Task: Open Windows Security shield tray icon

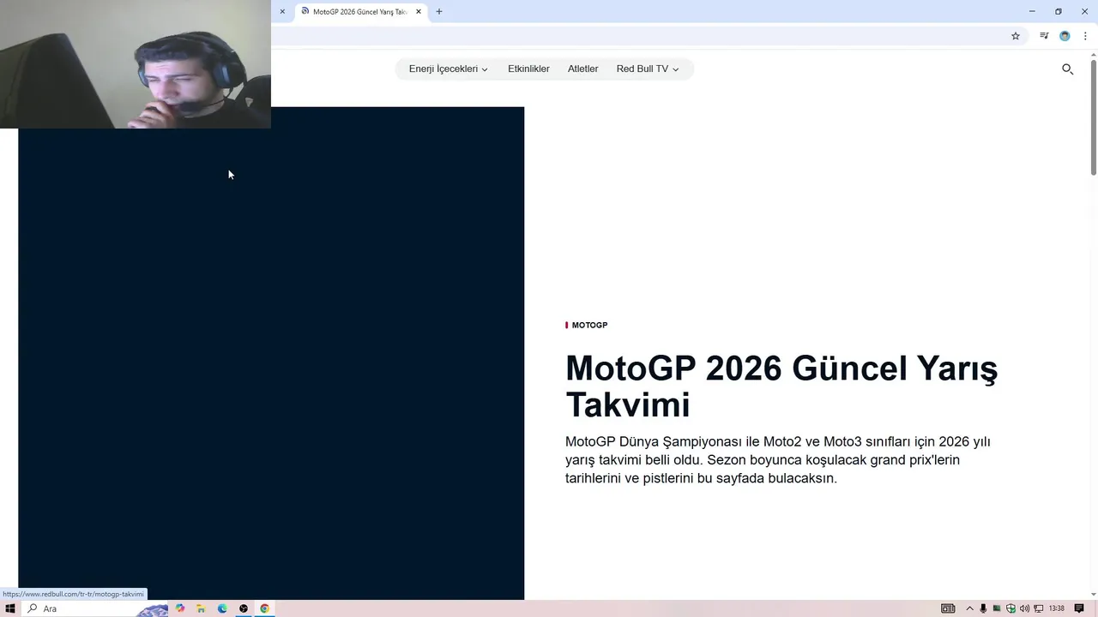Action: 1011,608
